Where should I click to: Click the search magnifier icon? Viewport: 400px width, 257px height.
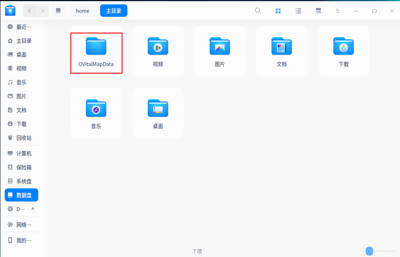(258, 11)
